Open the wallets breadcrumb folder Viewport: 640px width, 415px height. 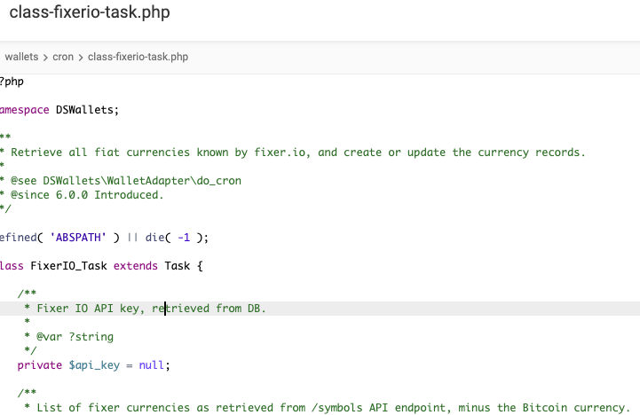[x=21, y=57]
